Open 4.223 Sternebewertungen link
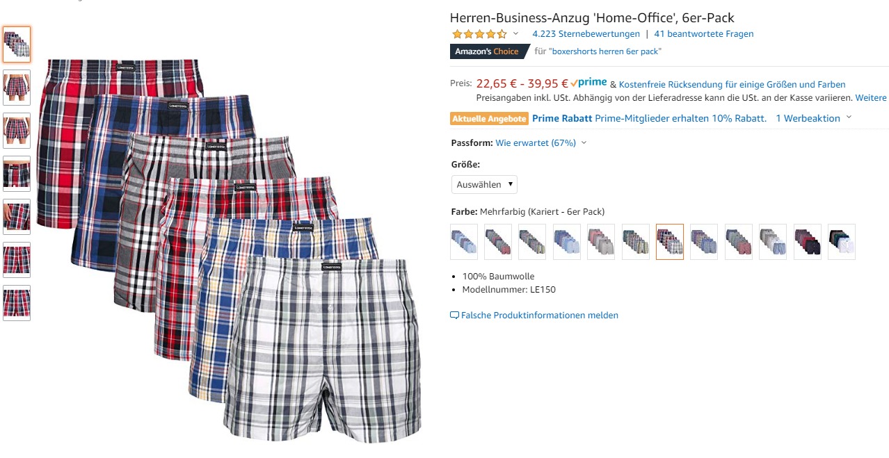 (x=586, y=34)
